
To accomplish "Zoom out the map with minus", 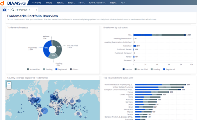I will [9, 87].
